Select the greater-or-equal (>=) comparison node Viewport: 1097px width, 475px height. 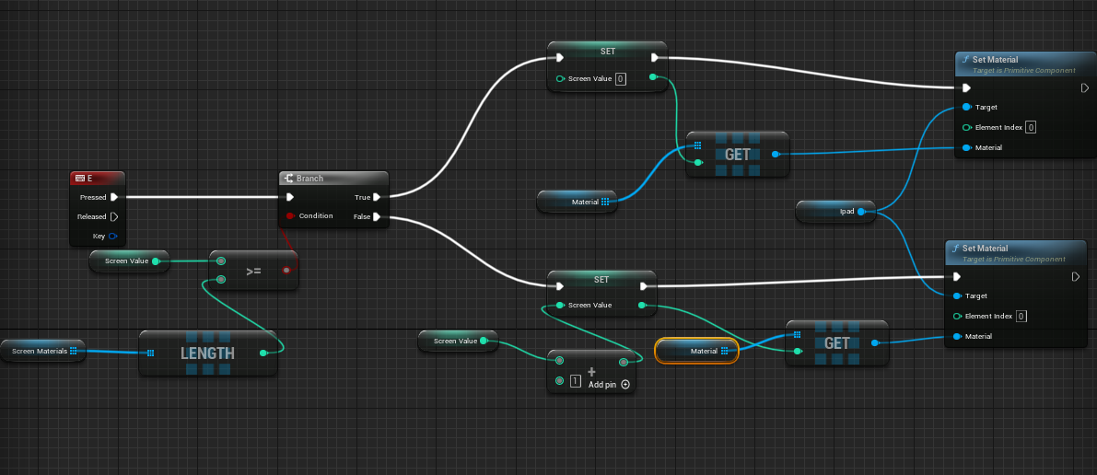pos(253,270)
